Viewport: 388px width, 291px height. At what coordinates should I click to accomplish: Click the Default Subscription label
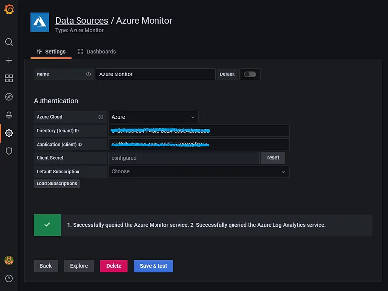(x=58, y=172)
